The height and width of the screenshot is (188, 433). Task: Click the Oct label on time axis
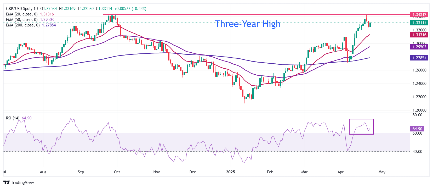[x=117, y=172]
